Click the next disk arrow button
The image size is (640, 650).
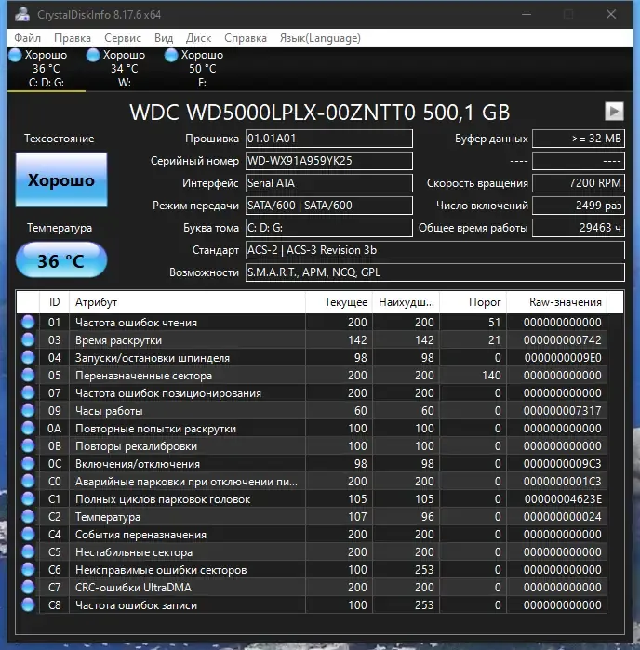tap(614, 111)
